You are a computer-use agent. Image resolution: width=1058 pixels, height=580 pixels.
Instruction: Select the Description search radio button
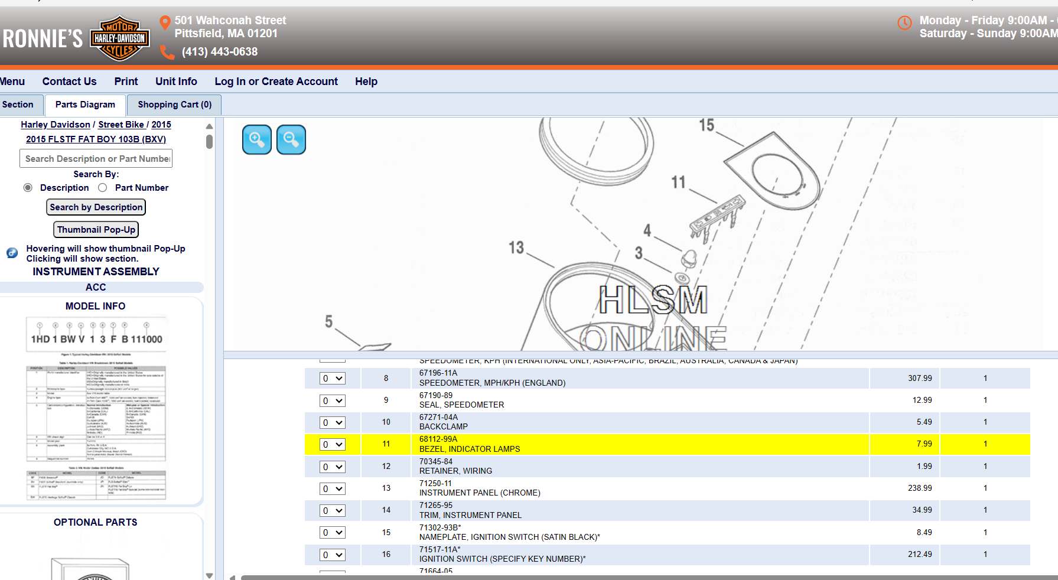click(28, 188)
